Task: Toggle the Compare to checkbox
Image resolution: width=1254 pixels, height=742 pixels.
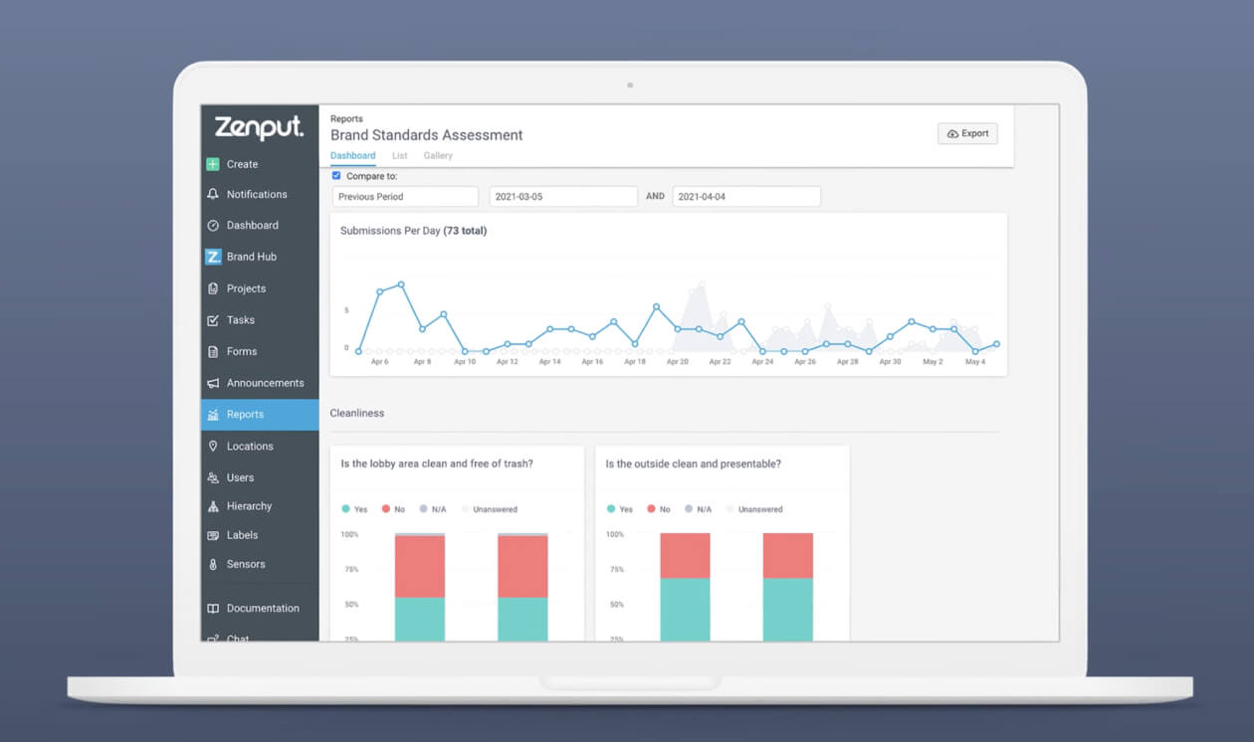Action: click(336, 175)
